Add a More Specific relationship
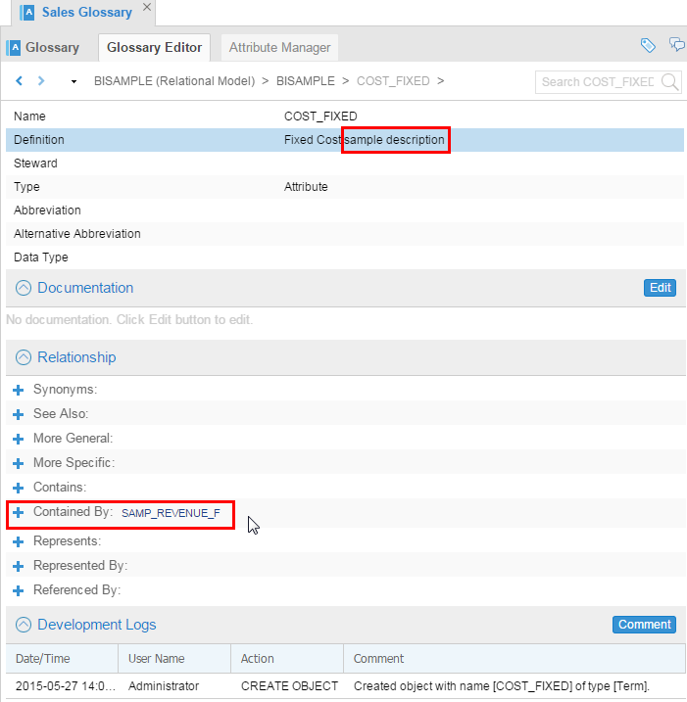 (x=19, y=463)
